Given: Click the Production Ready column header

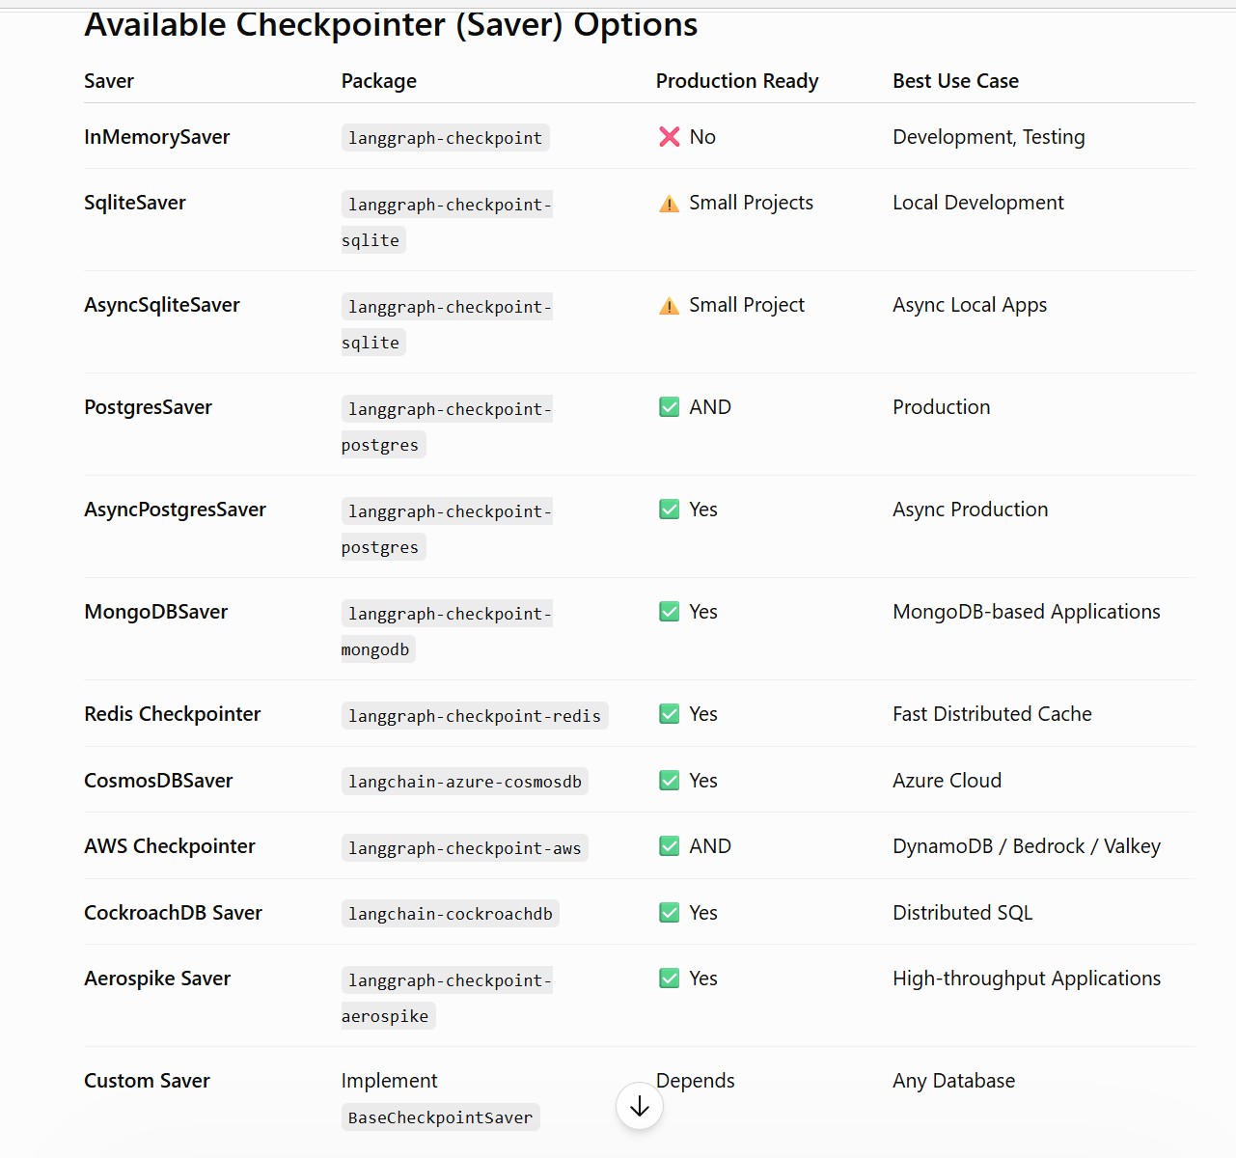Looking at the screenshot, I should [x=737, y=81].
